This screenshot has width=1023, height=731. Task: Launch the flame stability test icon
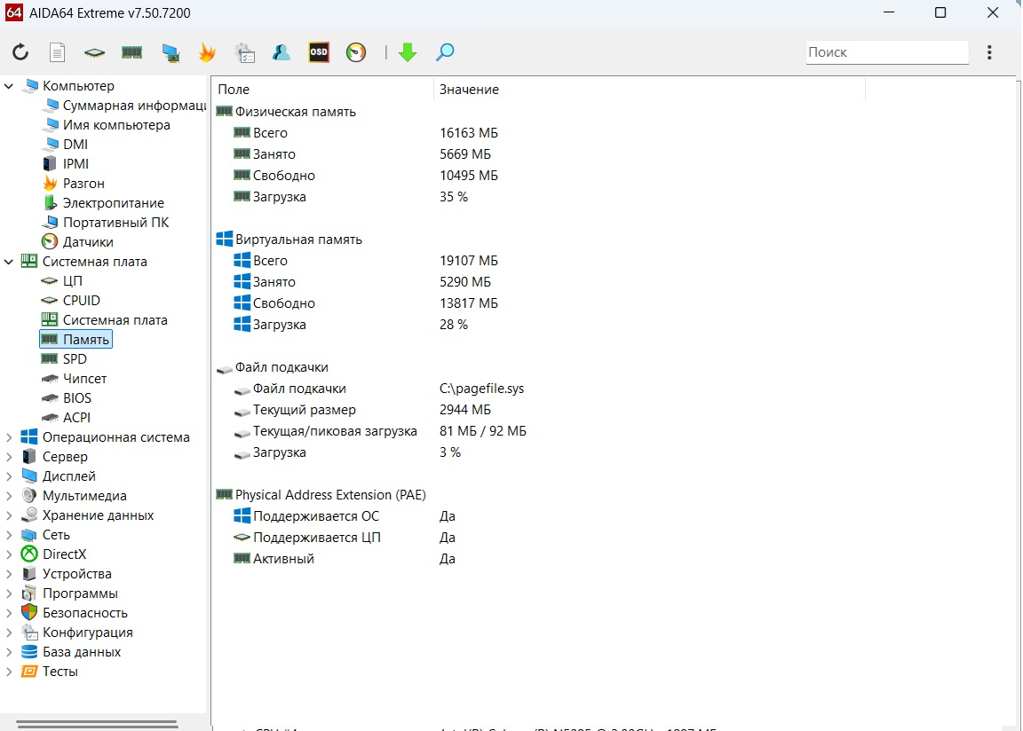tap(208, 52)
